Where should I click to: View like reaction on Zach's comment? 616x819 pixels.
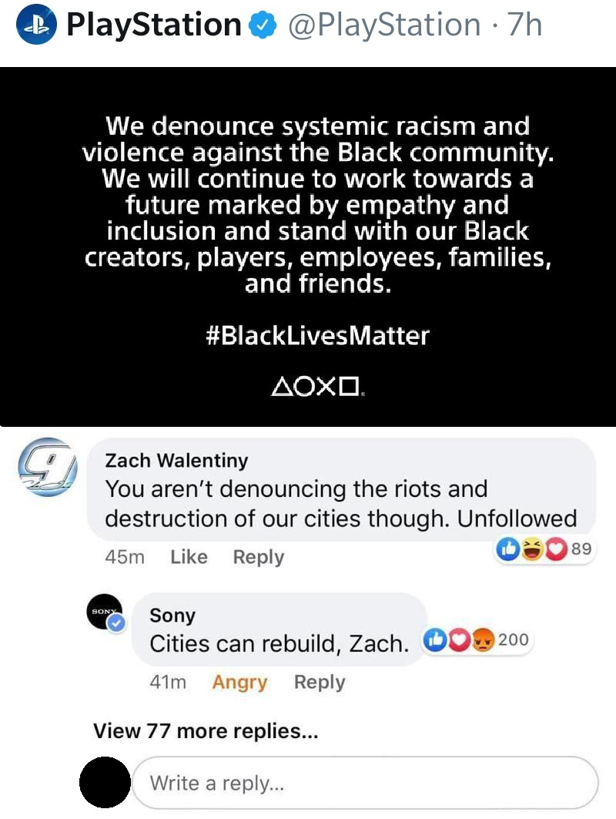507,549
